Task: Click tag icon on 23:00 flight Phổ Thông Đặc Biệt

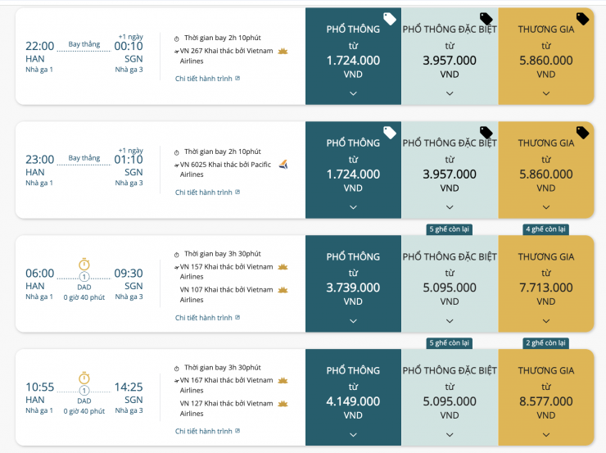Action: point(486,132)
